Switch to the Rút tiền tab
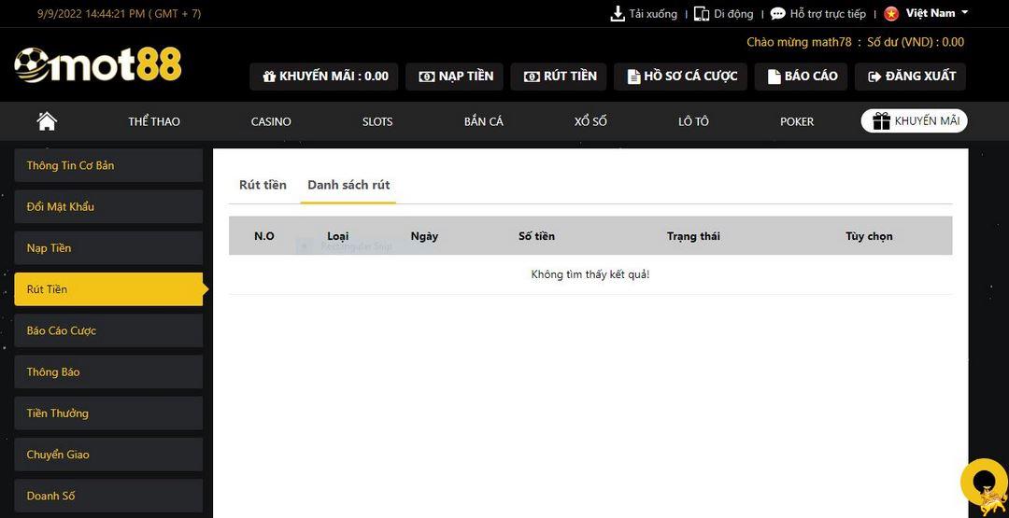 pos(263,185)
